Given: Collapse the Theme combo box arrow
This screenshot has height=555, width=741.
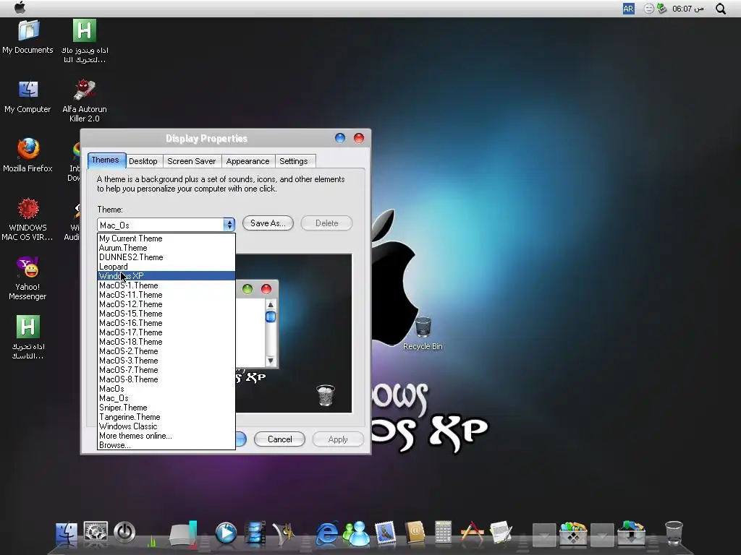Looking at the screenshot, I should click(229, 225).
